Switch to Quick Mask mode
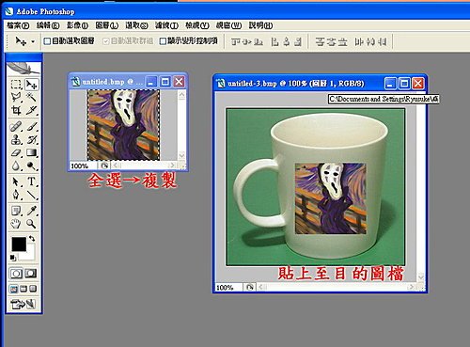The width and height of the screenshot is (470, 347). point(31,274)
